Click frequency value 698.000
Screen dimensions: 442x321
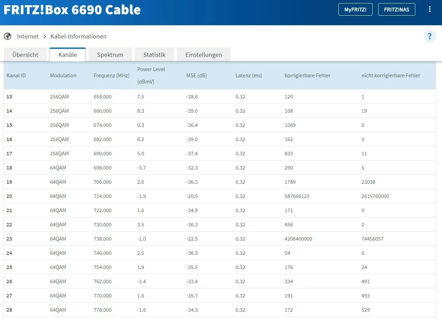(x=103, y=168)
